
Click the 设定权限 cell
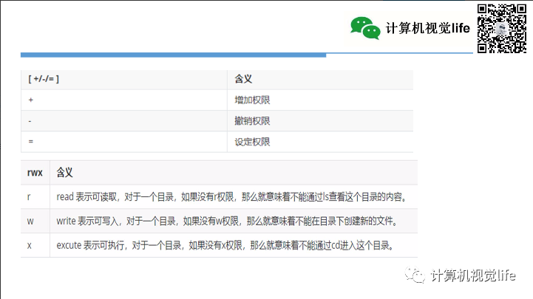point(320,142)
